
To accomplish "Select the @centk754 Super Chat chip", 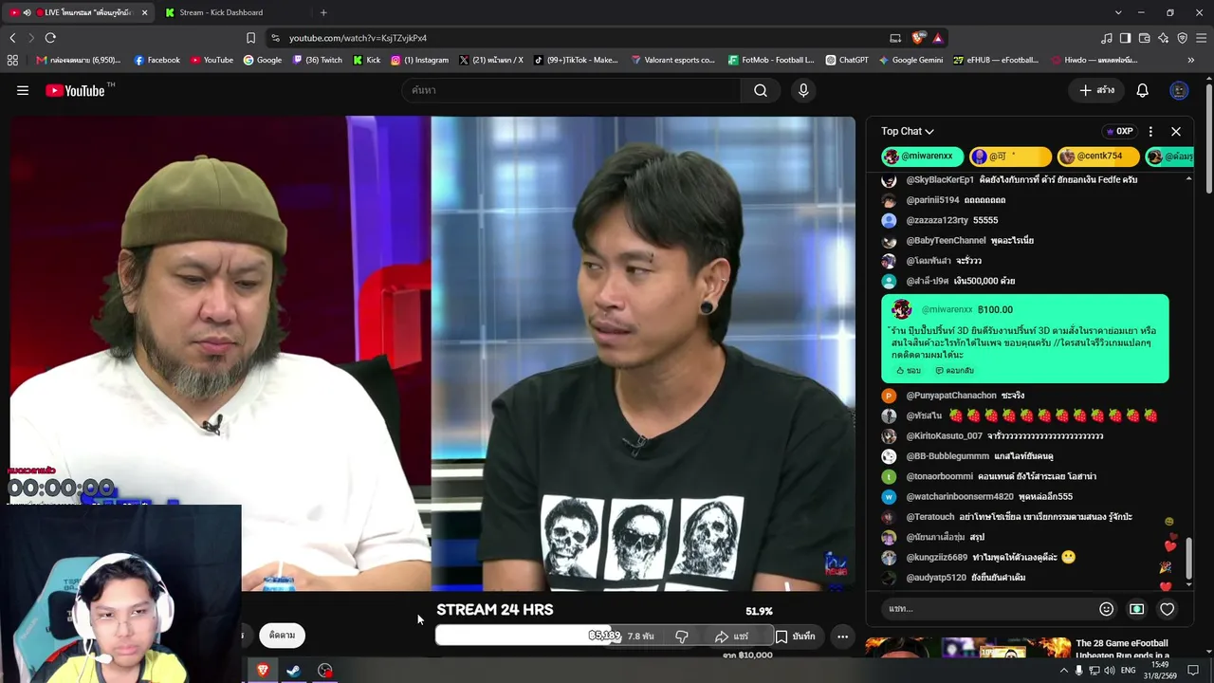I will pos(1097,157).
